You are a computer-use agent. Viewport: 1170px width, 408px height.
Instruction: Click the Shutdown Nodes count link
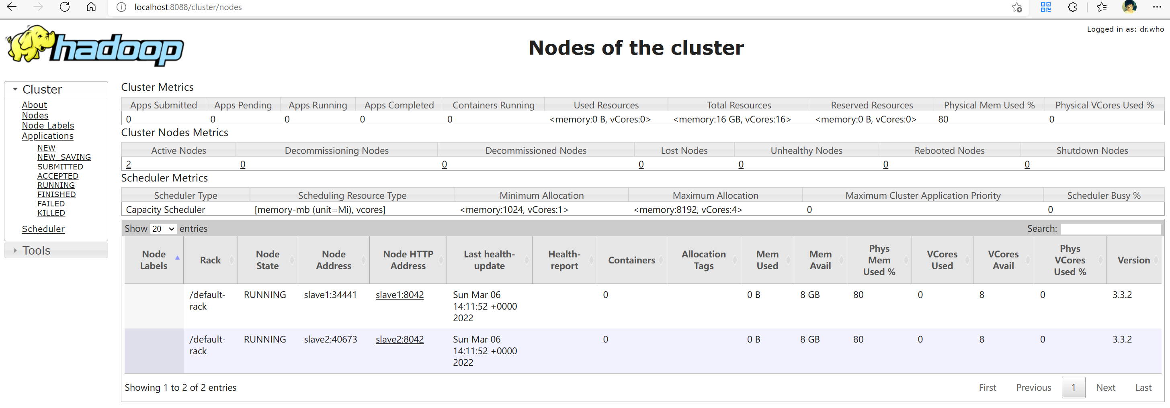click(x=1027, y=164)
